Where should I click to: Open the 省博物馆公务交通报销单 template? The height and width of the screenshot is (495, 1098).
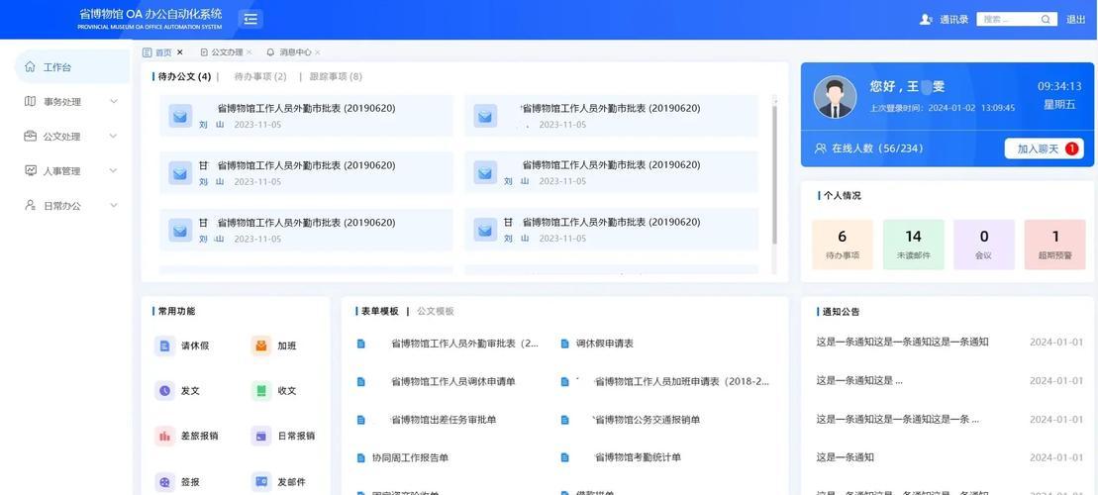[647, 420]
